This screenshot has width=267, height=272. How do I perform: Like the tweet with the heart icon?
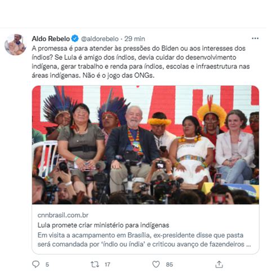(156, 264)
